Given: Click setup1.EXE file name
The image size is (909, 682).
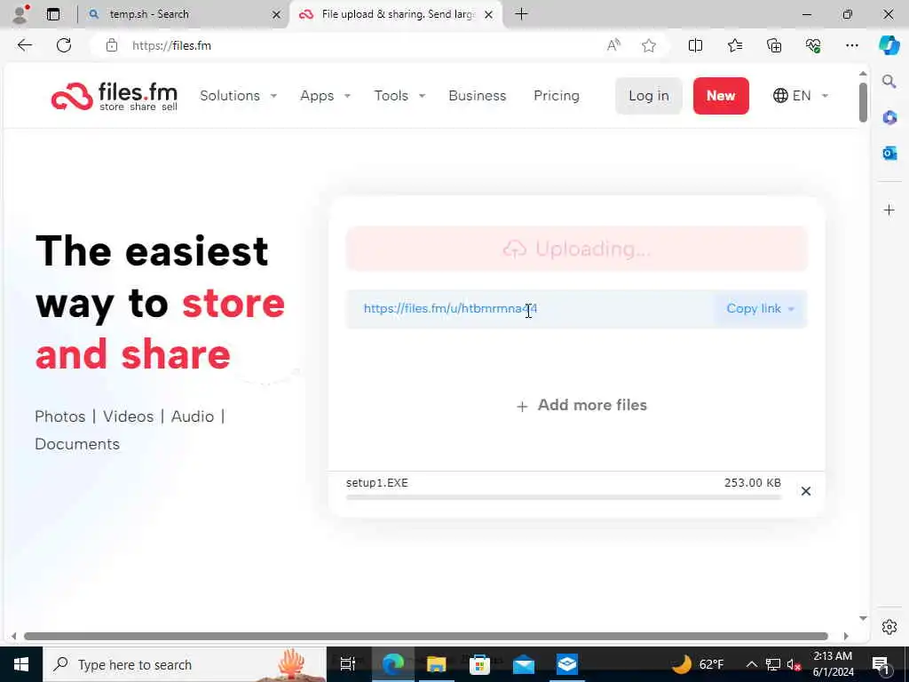Looking at the screenshot, I should coord(376,482).
